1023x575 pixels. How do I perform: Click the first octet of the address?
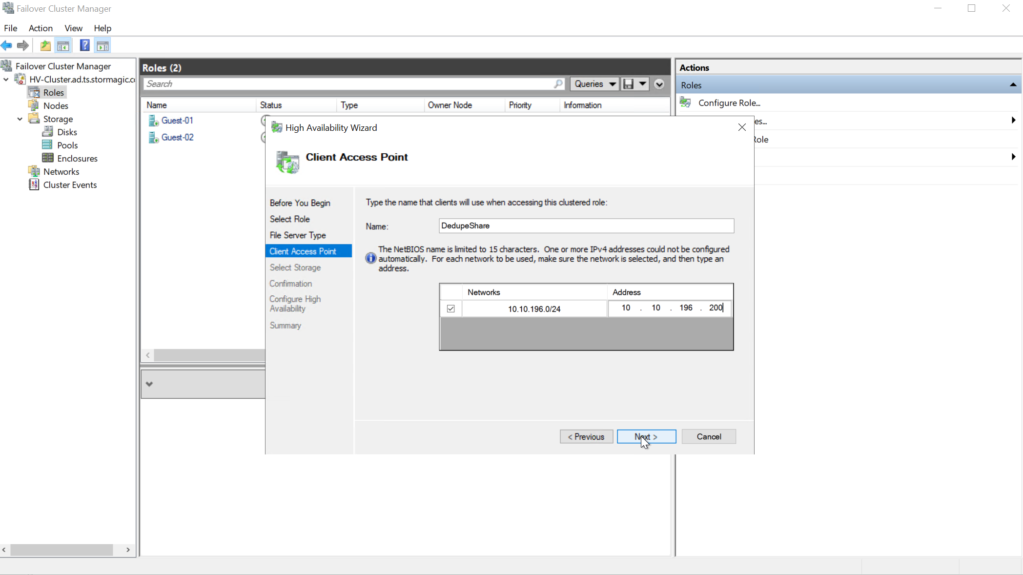pyautogui.click(x=626, y=308)
